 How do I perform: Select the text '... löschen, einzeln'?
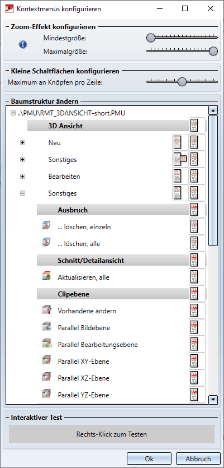coord(84,227)
